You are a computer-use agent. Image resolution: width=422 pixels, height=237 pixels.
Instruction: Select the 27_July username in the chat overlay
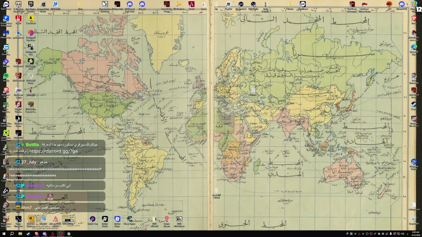click(x=29, y=162)
